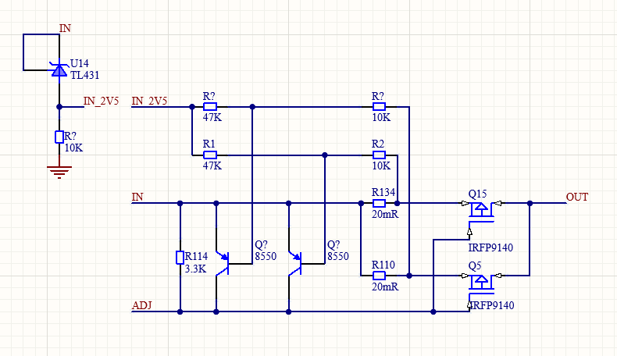Click the 8550 text of the left transistor
This screenshot has height=356, width=617.
click(266, 257)
